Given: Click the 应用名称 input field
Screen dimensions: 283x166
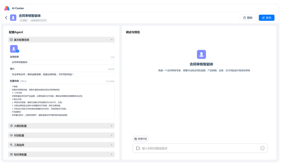Looking at the screenshot, I should 62,62.
